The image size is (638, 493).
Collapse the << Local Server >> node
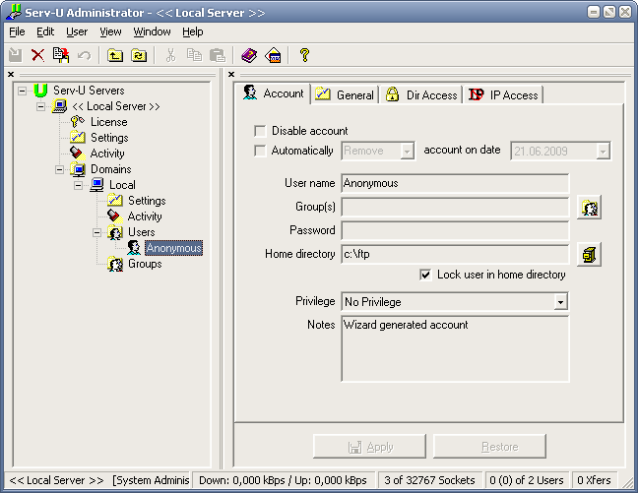click(40, 106)
